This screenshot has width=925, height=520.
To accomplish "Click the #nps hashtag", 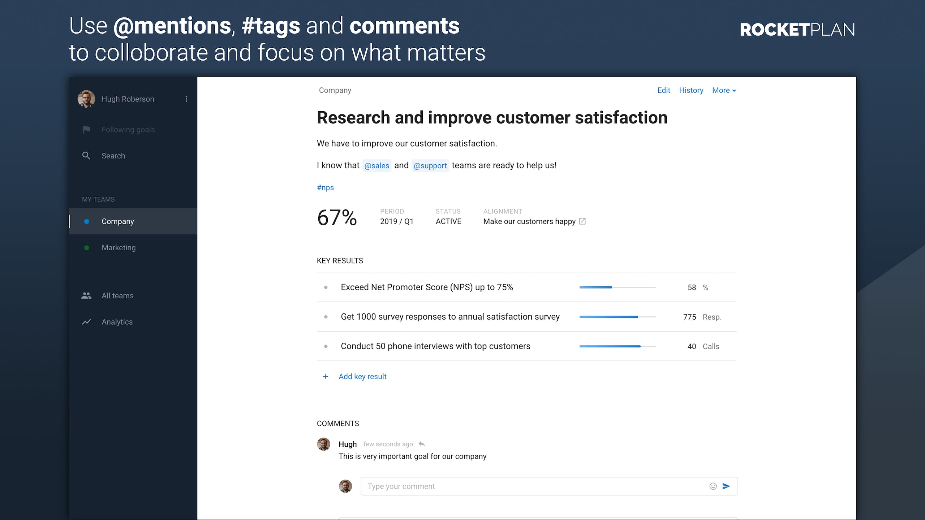I will coord(325,187).
